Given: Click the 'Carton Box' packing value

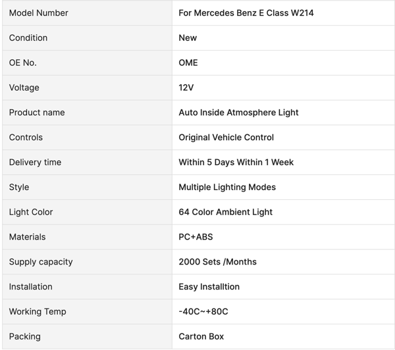Looking at the screenshot, I should click(201, 336).
